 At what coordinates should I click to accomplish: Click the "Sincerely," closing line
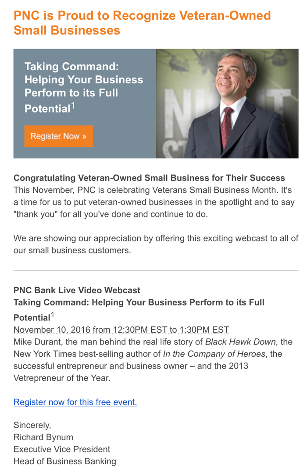pyautogui.click(x=32, y=425)
